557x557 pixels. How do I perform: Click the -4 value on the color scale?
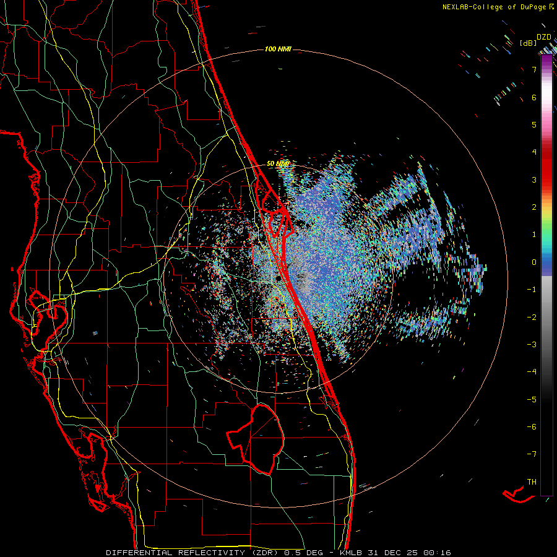pyautogui.click(x=532, y=372)
